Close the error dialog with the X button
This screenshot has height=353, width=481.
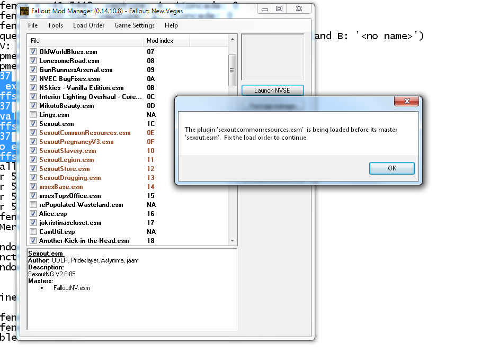(x=406, y=102)
